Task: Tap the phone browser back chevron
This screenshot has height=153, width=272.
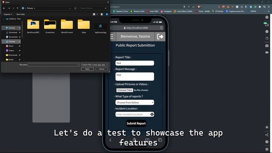Action: point(110,140)
